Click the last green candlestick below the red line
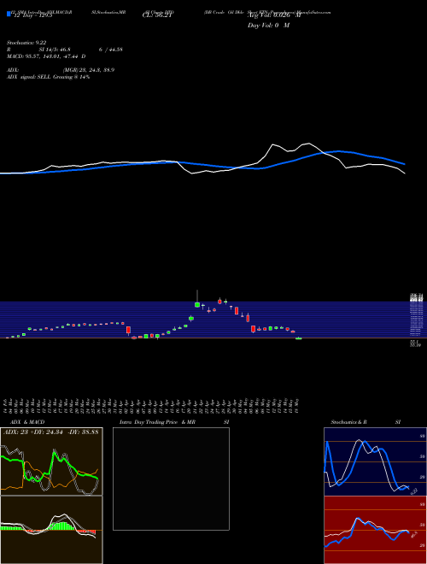 coord(298,338)
